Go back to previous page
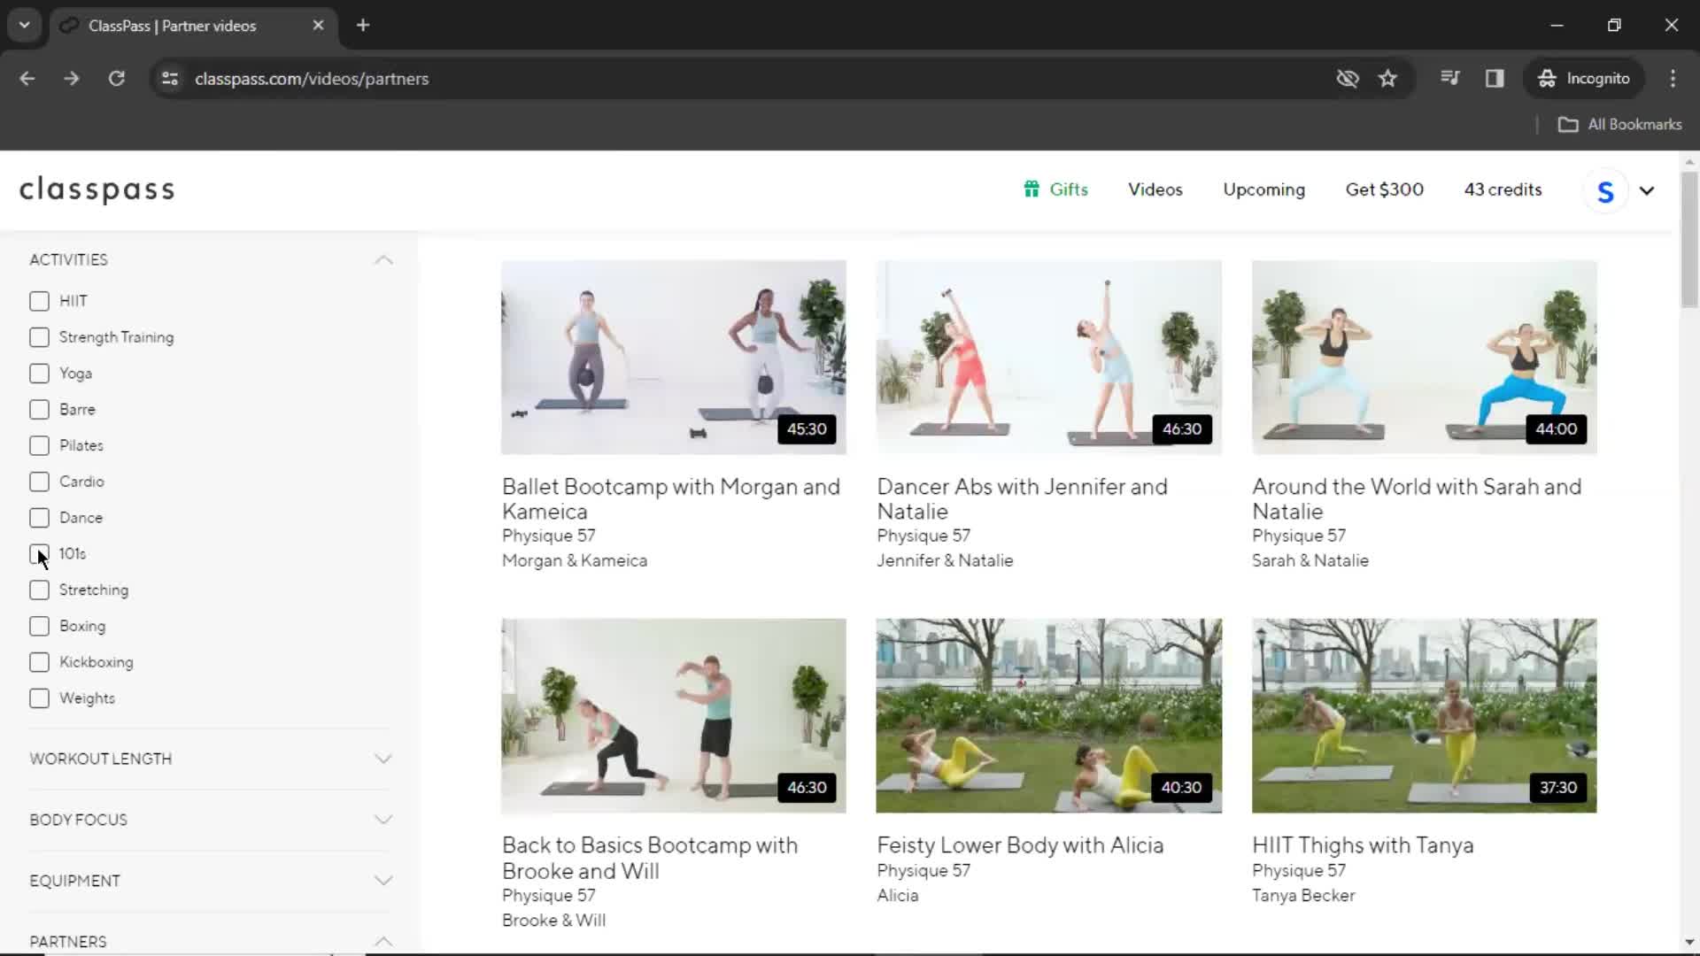Viewport: 1700px width, 956px height. [27, 78]
